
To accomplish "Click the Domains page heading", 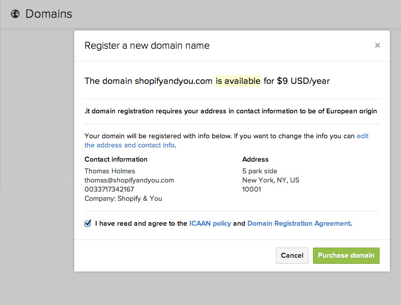I will (48, 14).
